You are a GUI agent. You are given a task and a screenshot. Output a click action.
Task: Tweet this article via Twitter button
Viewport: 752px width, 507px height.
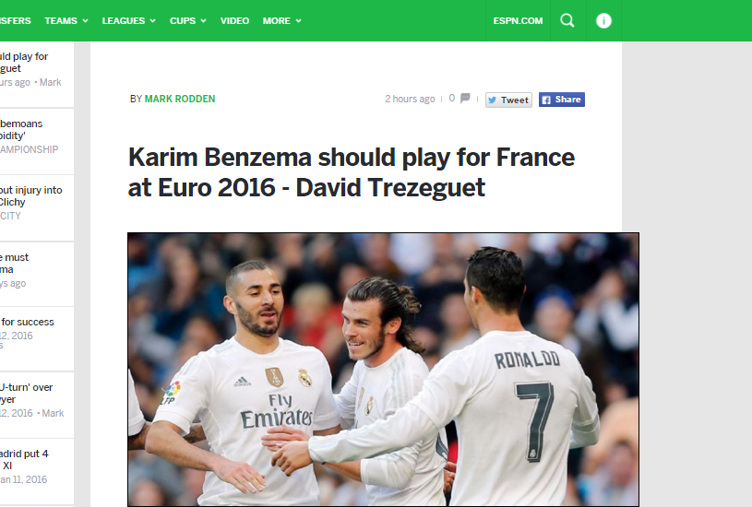point(508,100)
